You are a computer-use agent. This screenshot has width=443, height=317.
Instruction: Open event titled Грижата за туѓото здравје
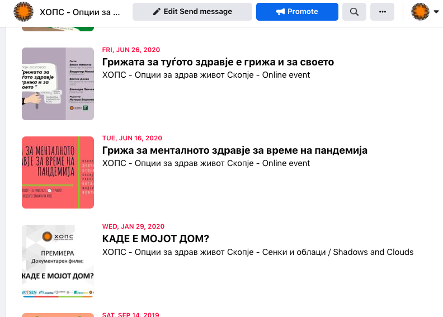[x=218, y=62]
